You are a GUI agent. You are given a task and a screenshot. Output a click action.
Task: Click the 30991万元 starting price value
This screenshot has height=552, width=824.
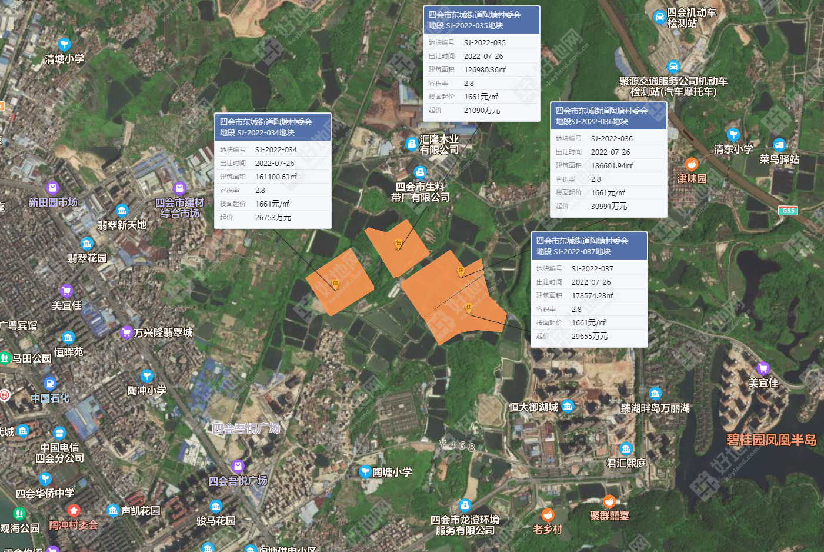coord(609,206)
